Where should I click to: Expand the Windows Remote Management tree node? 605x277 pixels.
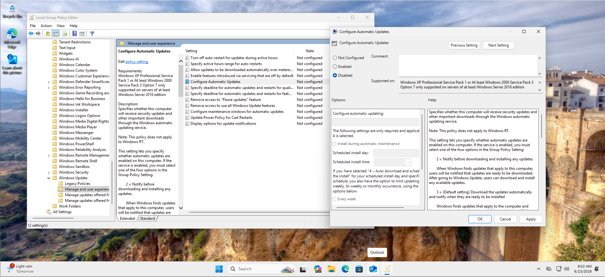49,156
